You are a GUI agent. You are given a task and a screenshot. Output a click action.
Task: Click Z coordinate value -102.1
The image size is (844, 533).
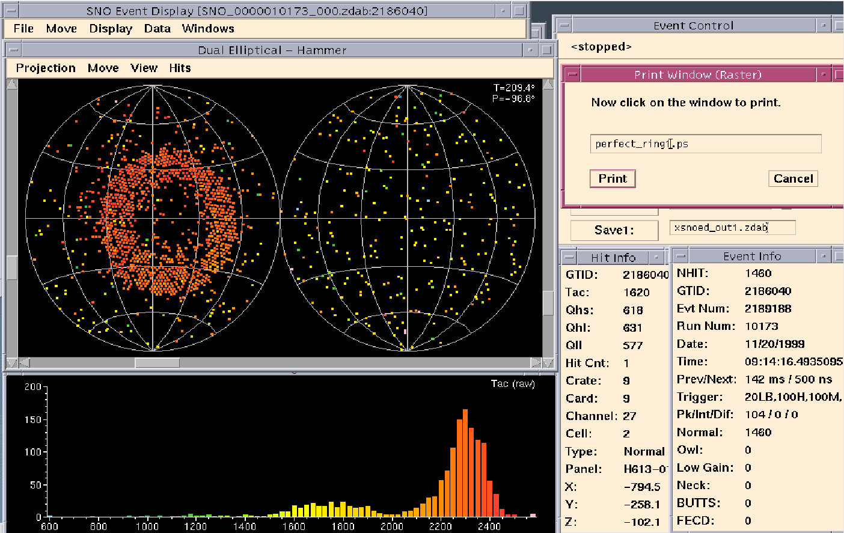tap(642, 522)
